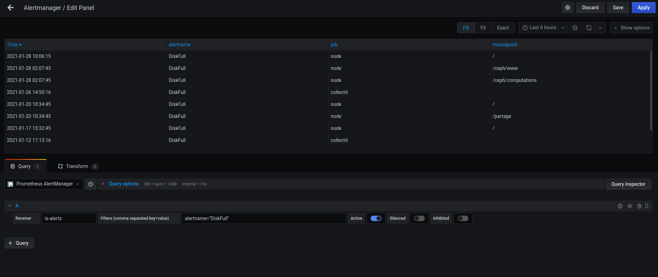Collapse query A row
Image resolution: width=658 pixels, height=277 pixels.
pos(10,206)
